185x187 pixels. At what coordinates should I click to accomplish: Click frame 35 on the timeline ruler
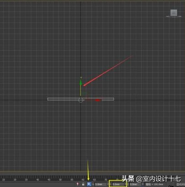[26, 180]
